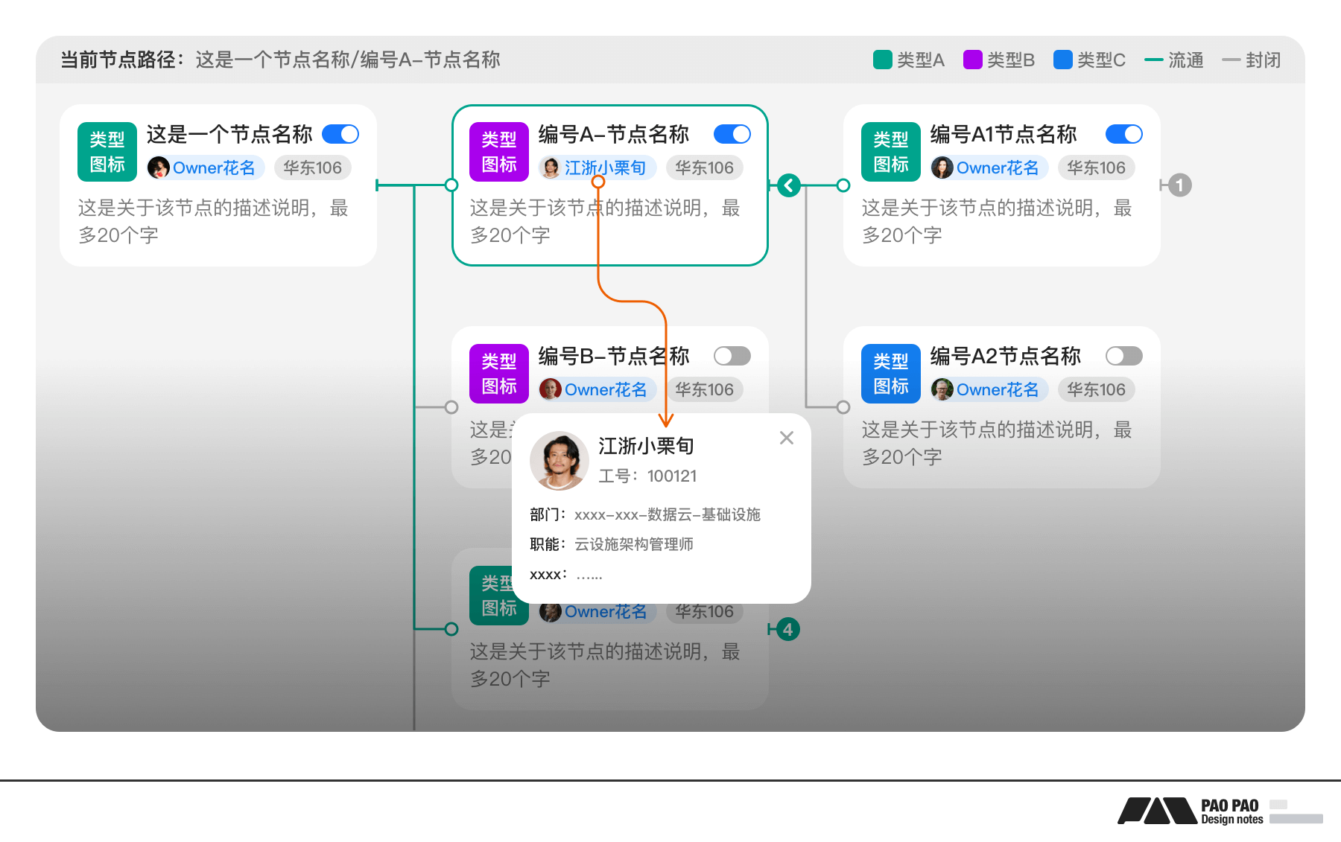Click the green 类型A color swatch
The width and height of the screenshot is (1341, 842).
point(881,59)
